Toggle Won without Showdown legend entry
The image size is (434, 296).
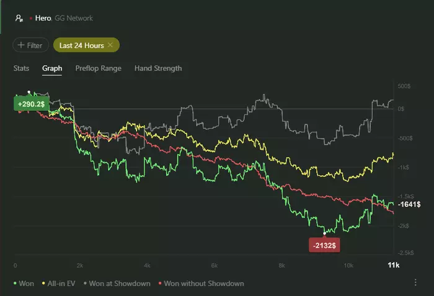[202, 284]
